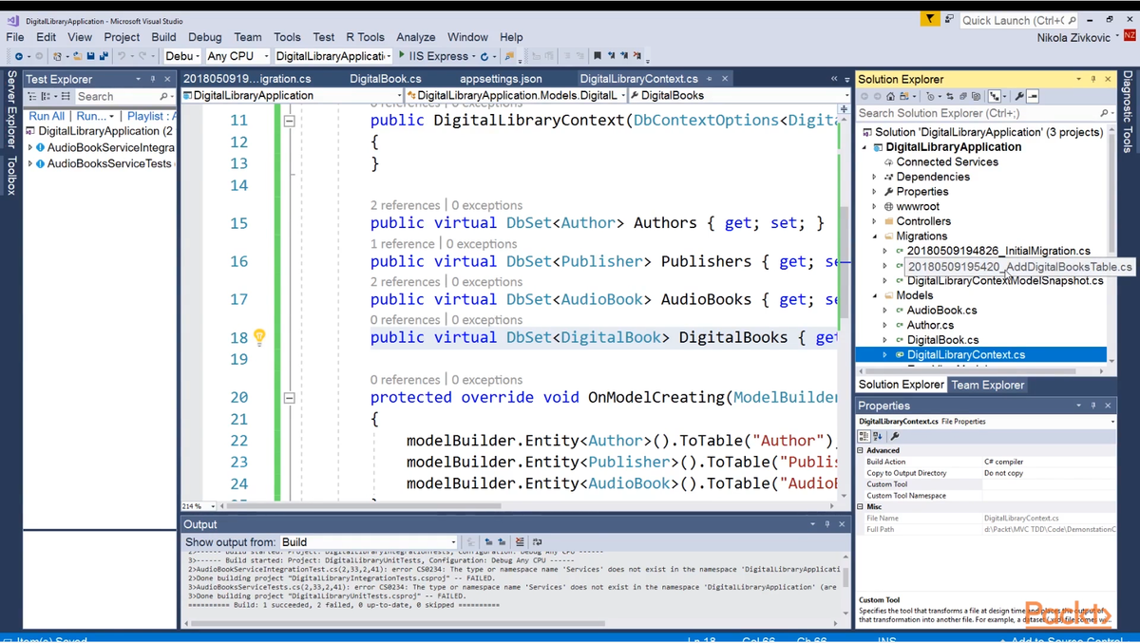The image size is (1140, 643).
Task: Click the lightbulb quick actions icon on line 18
Action: coord(259,337)
